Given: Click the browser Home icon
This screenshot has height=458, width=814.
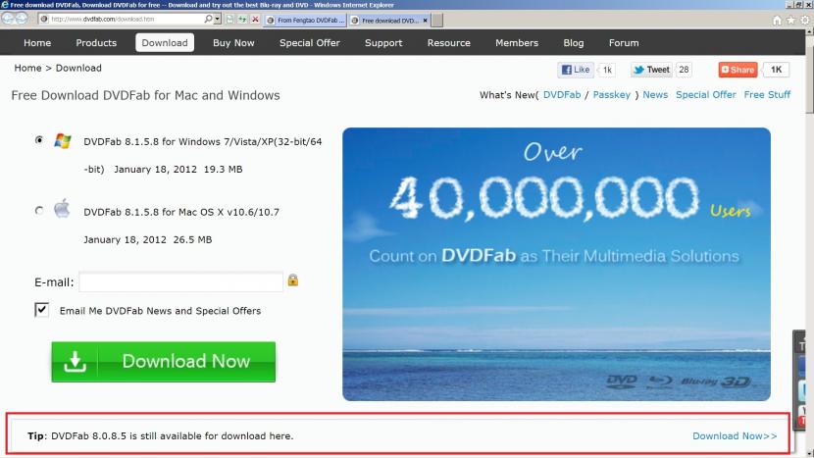Looking at the screenshot, I should pos(777,21).
